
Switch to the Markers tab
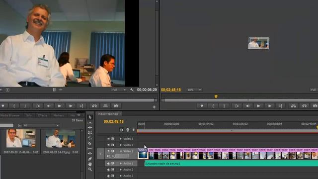[59, 115]
